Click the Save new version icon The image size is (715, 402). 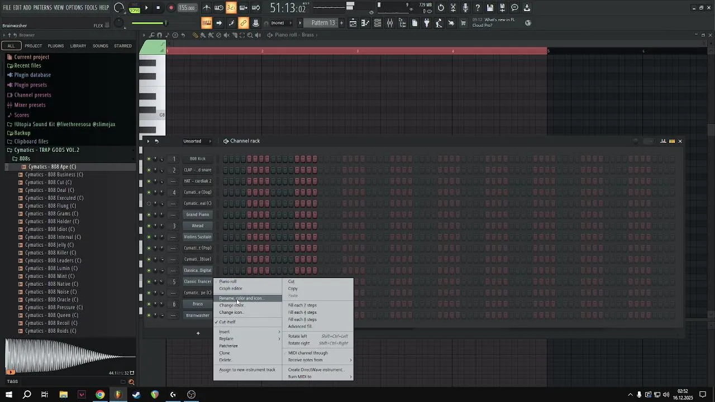coord(502,8)
